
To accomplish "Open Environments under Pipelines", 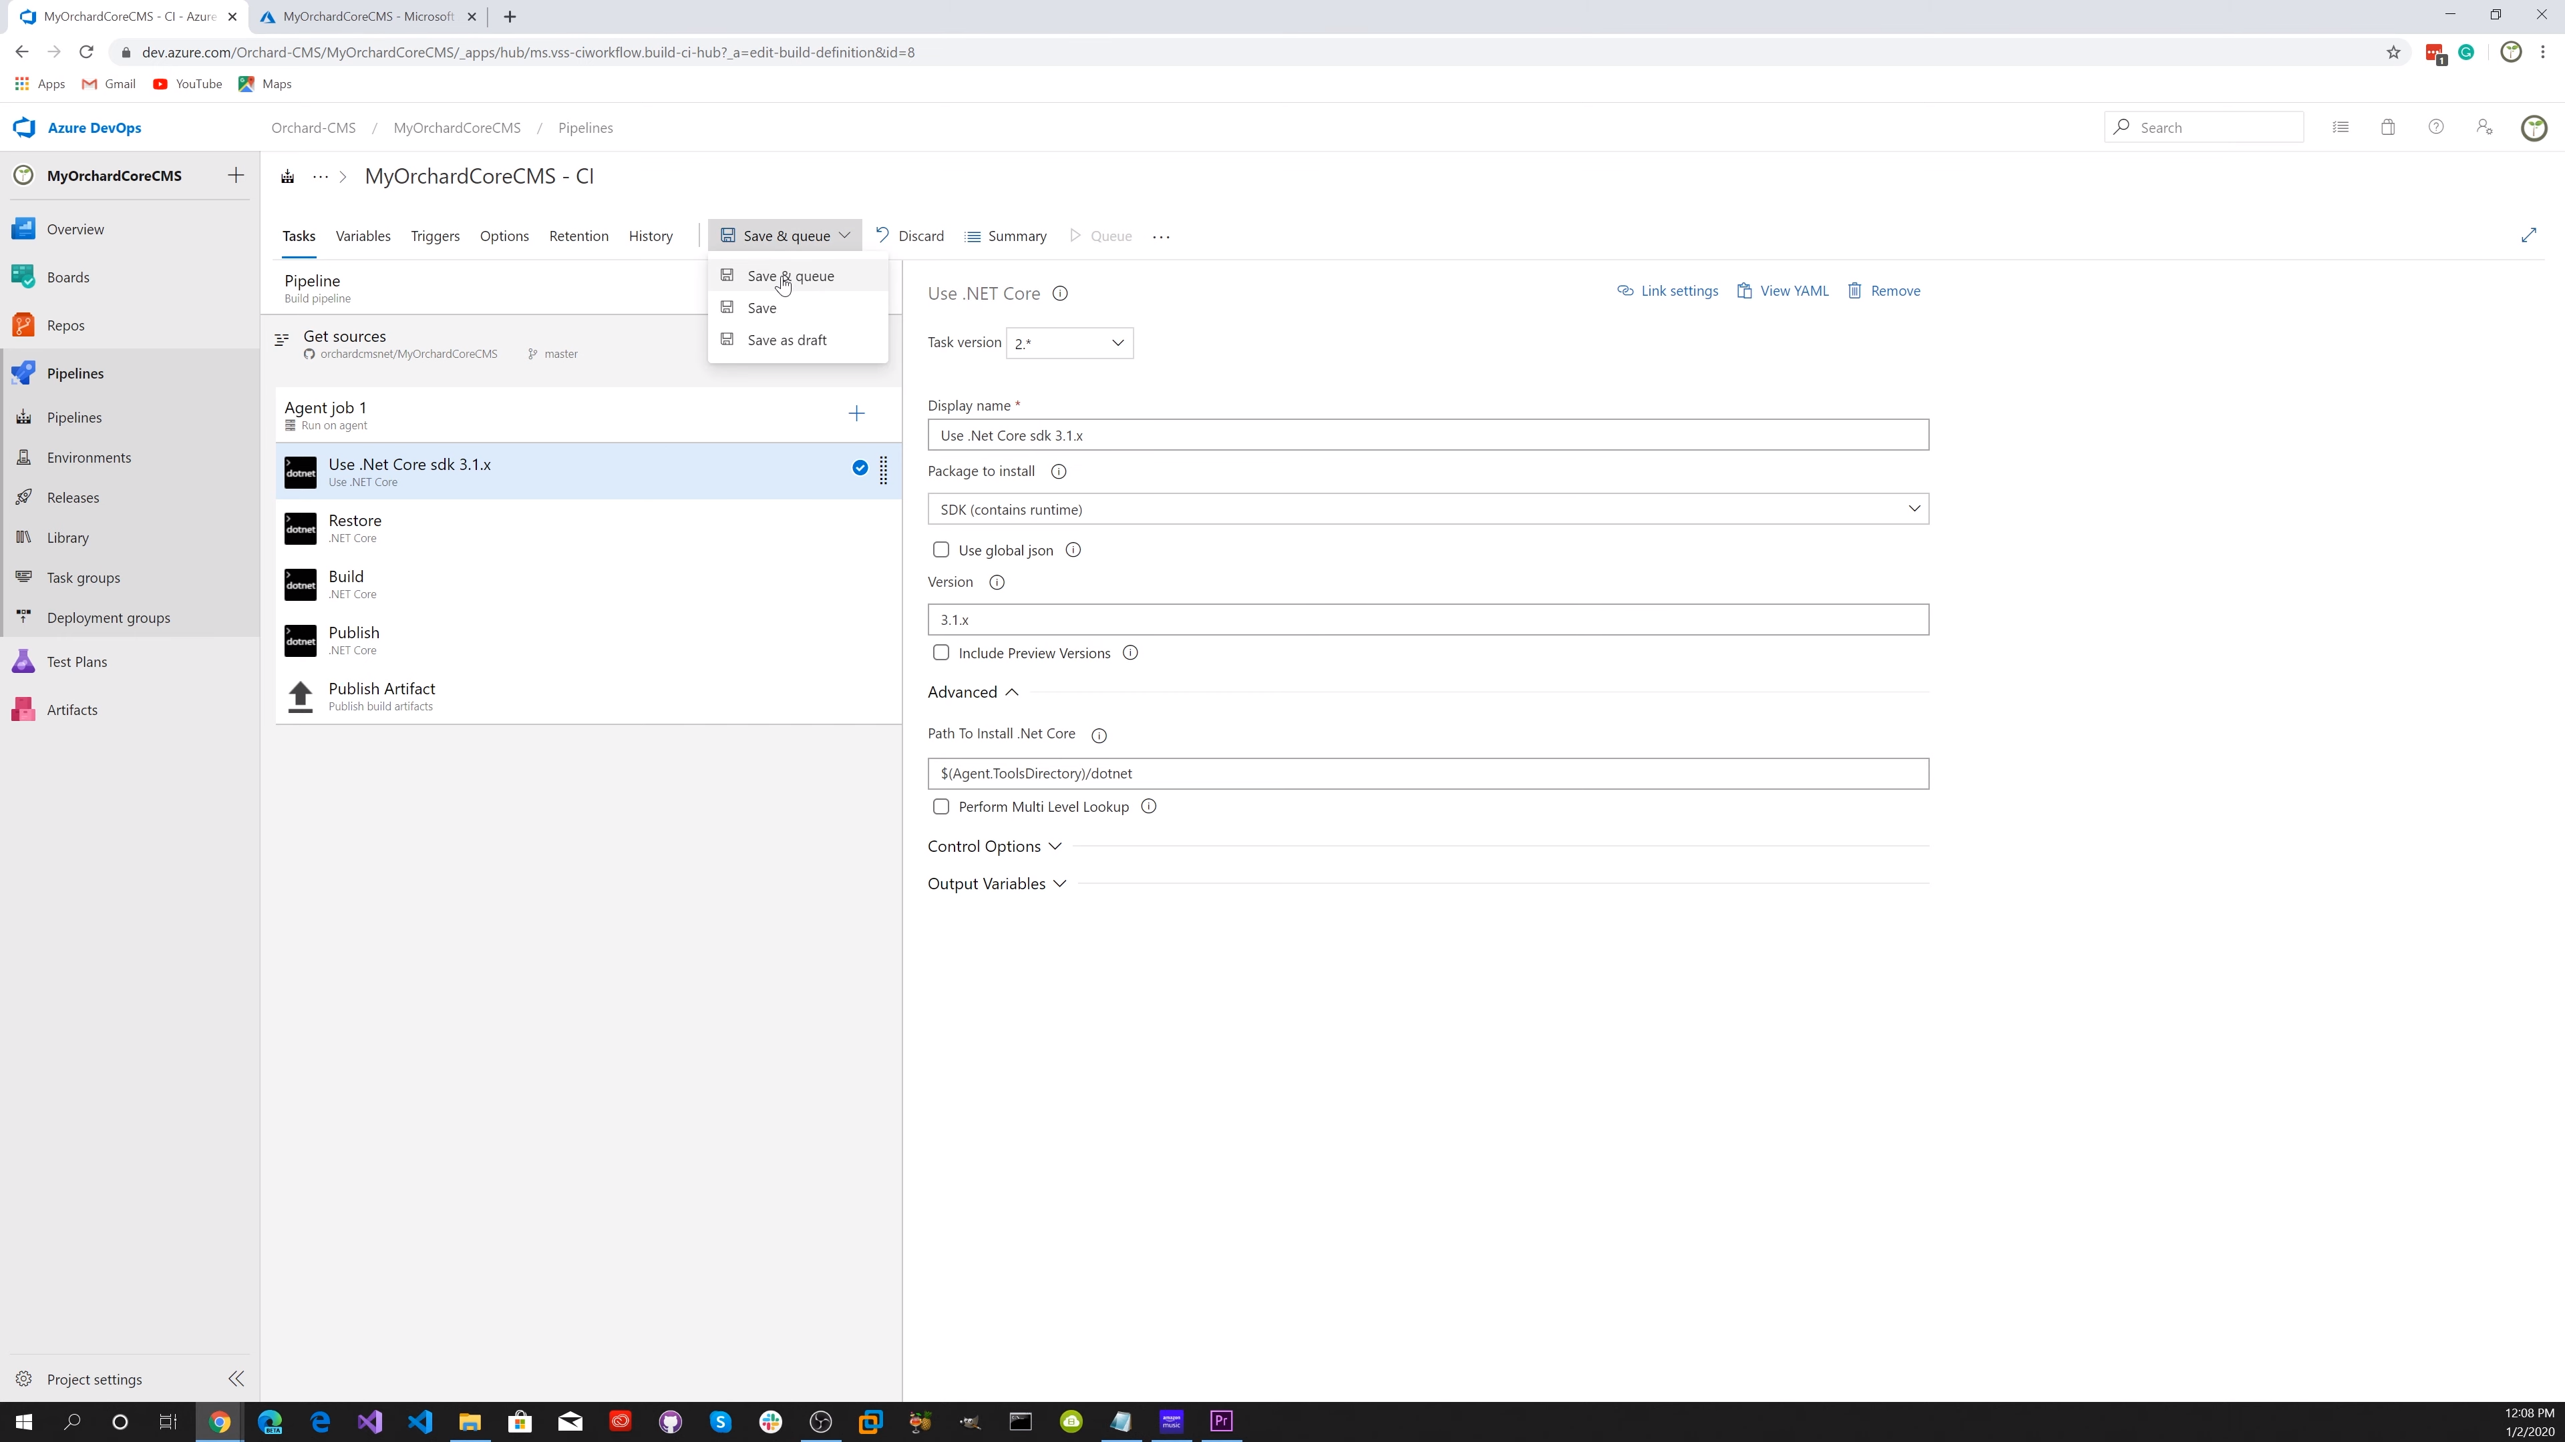I will point(89,458).
